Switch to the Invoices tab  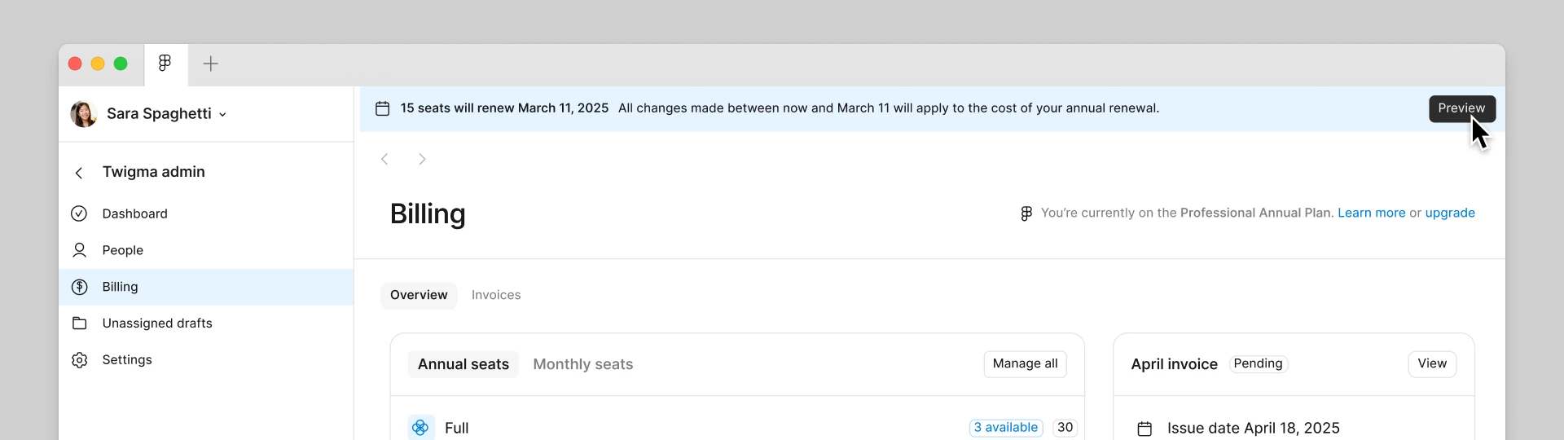[x=496, y=295]
